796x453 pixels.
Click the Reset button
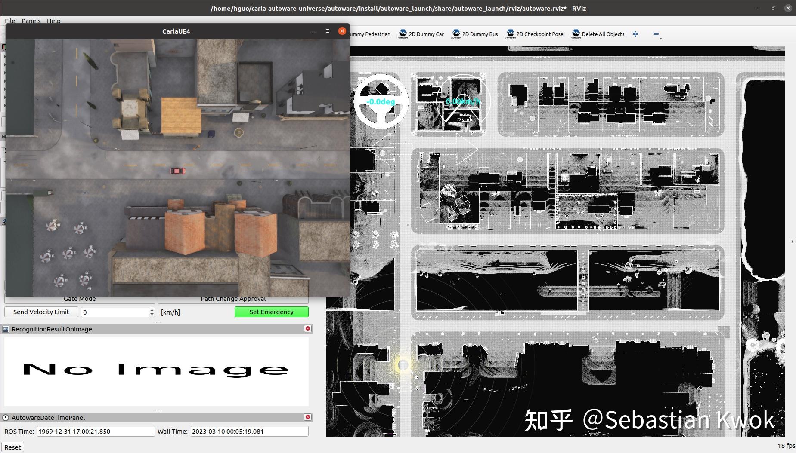click(x=12, y=447)
